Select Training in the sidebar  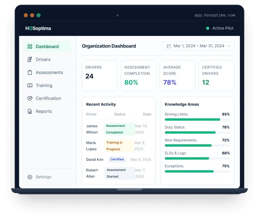(48, 86)
